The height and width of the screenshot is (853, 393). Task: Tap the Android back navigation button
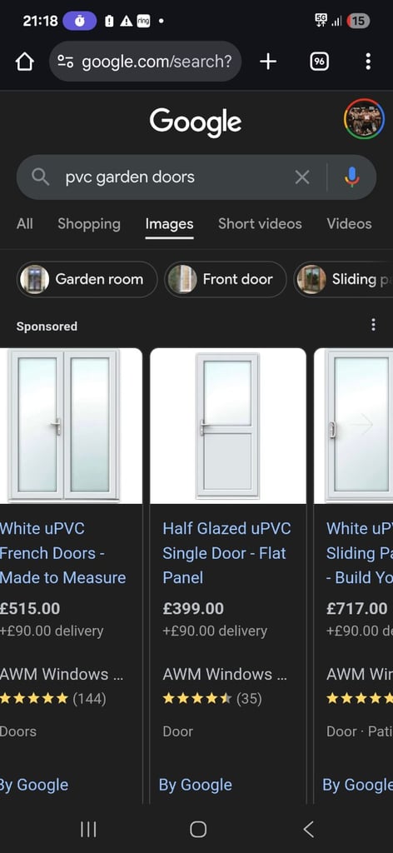click(x=308, y=829)
